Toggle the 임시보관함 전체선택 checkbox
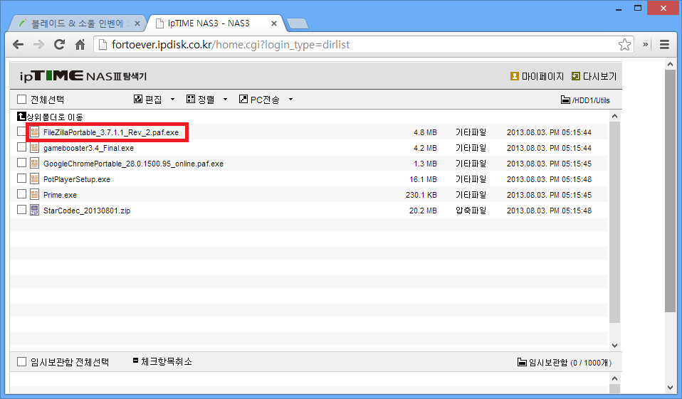 click(x=21, y=362)
